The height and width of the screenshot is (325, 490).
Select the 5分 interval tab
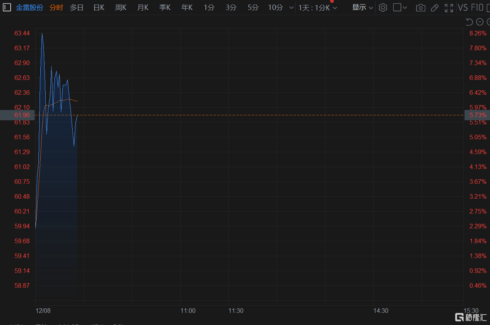(253, 7)
